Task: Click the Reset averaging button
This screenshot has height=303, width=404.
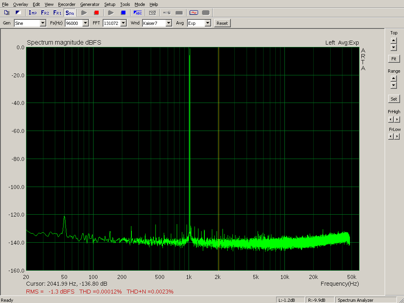Action: click(x=222, y=23)
